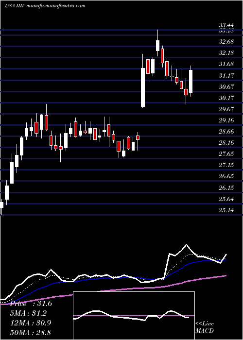Image resolution: width=243 pixels, height=340 pixels.
Task: Click the Price 31.6 readout
Action: click(x=31, y=304)
